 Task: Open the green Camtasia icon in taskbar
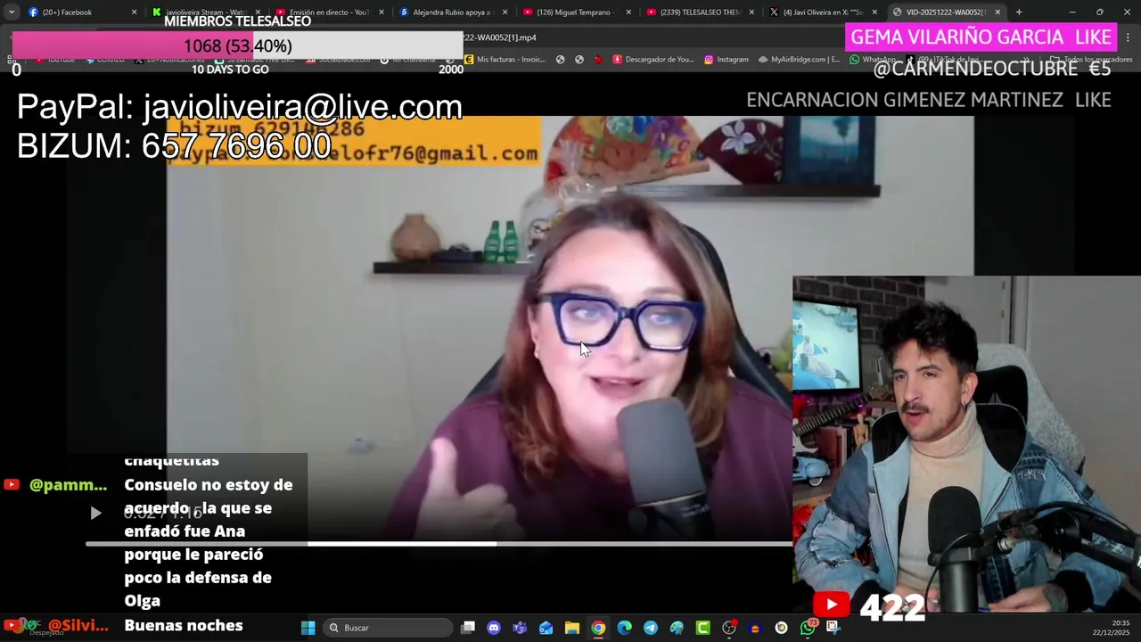[x=703, y=628]
